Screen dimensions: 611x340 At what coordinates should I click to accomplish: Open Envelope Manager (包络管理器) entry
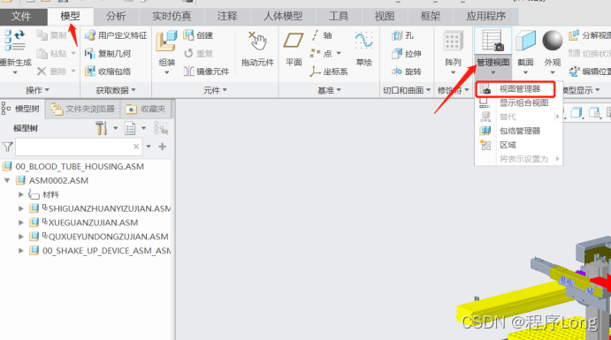519,131
